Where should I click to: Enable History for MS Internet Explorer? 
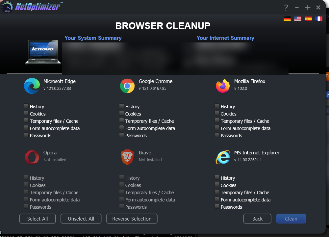pyautogui.click(x=217, y=177)
